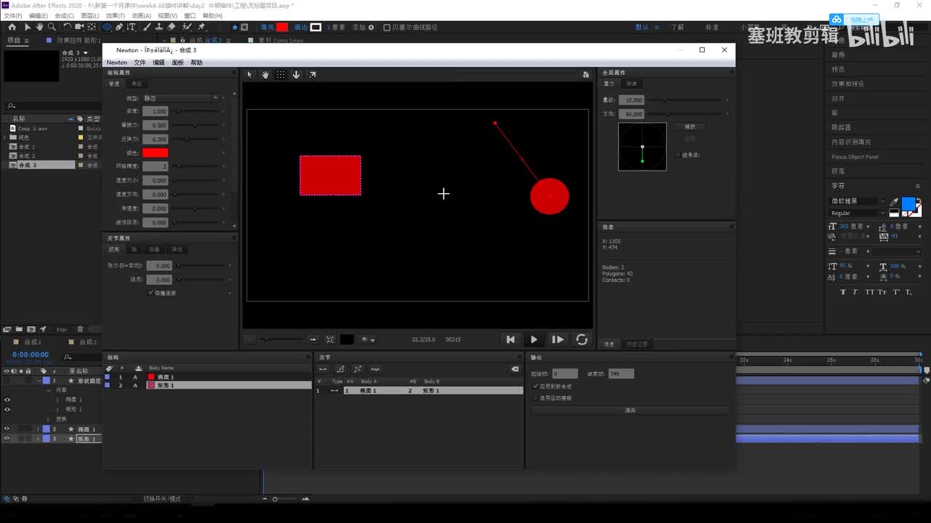The image size is (931, 523).
Task: Toggle visibility of timeline layer 2
Action: pos(7,429)
